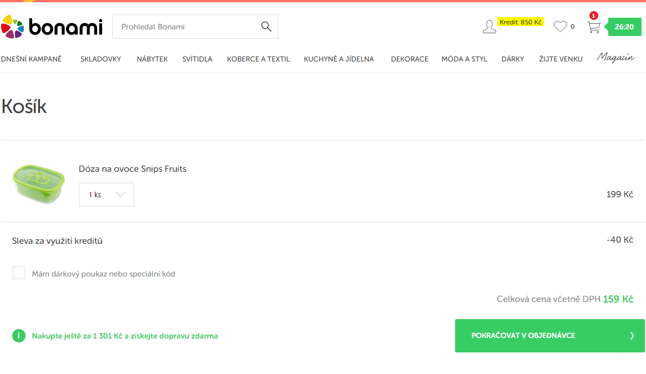Open Nábytek category

click(152, 59)
